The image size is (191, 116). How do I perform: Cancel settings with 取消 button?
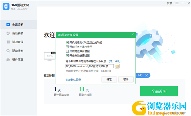pyautogui.click(x=126, y=79)
